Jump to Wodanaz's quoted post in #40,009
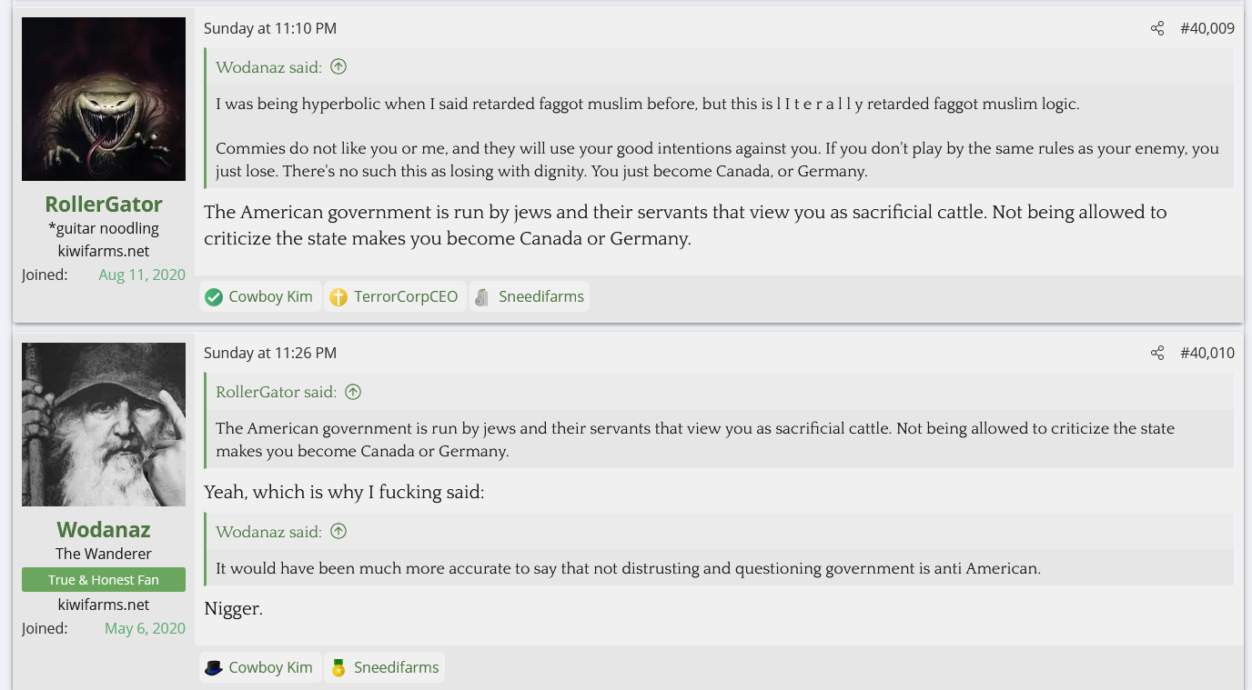The height and width of the screenshot is (690, 1252). (338, 66)
